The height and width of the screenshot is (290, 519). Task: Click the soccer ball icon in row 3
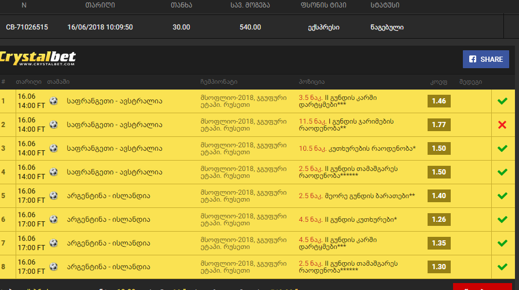click(54, 148)
